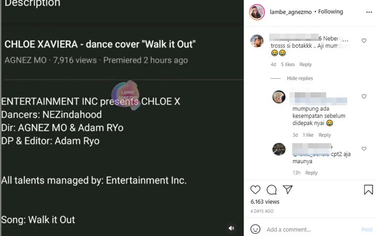Submit comment with the Post button

pyautogui.click(x=367, y=230)
